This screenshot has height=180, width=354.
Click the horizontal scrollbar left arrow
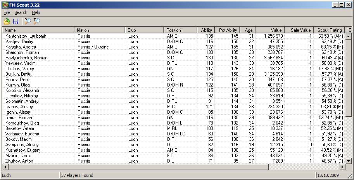(5, 167)
